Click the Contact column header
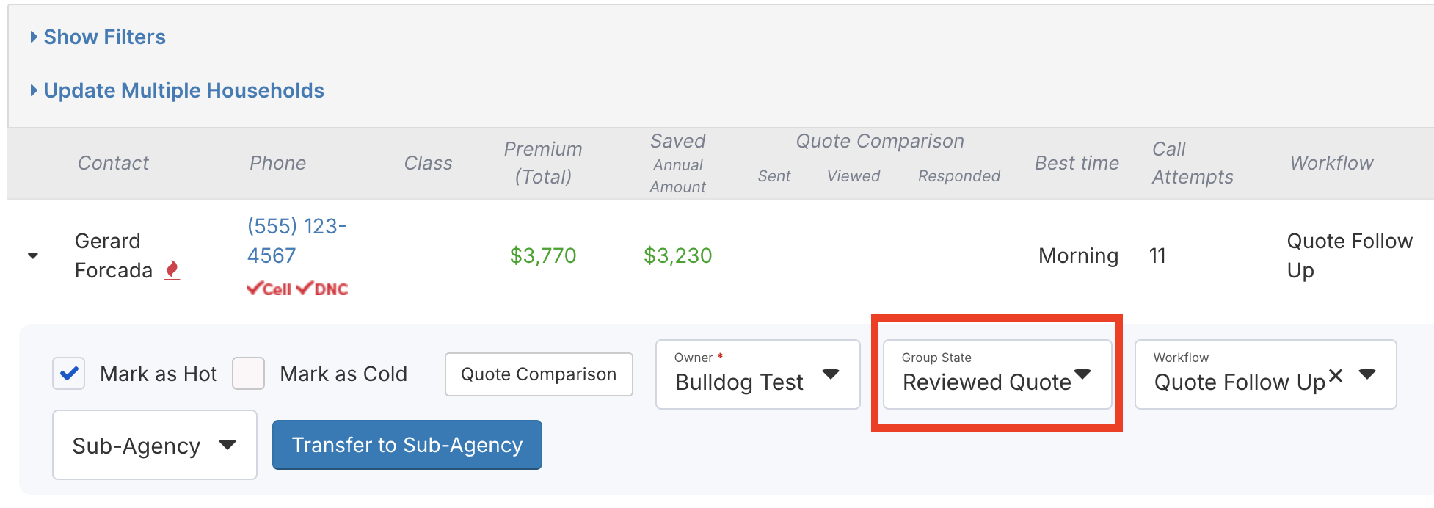The image size is (1434, 508). (113, 162)
